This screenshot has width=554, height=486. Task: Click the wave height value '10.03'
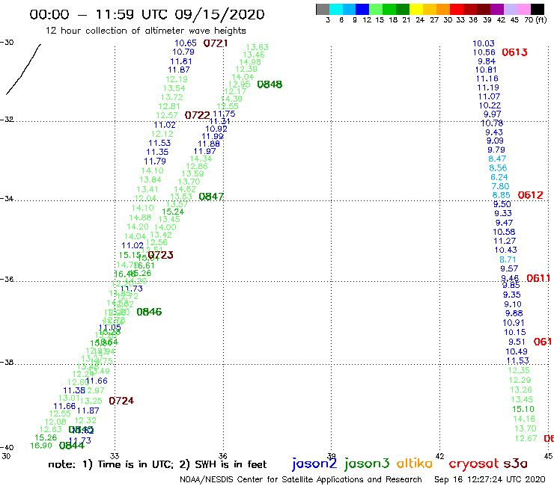point(484,43)
